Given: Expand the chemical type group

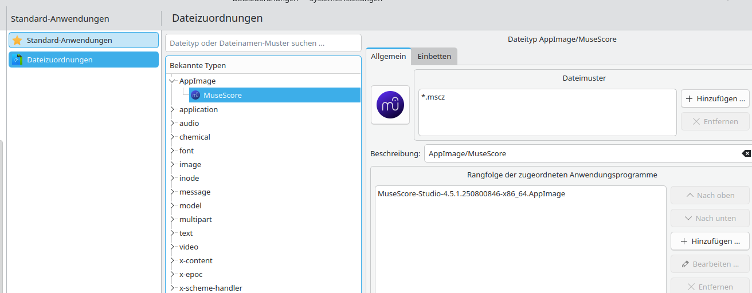Looking at the screenshot, I should [x=172, y=137].
